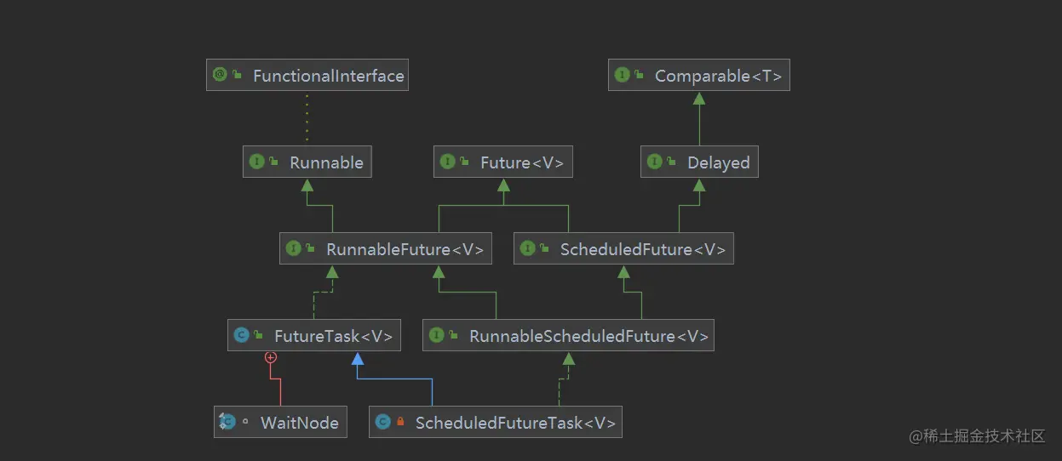Click the class icon on FutureTask<V> node
The image size is (1062, 461).
point(241,335)
